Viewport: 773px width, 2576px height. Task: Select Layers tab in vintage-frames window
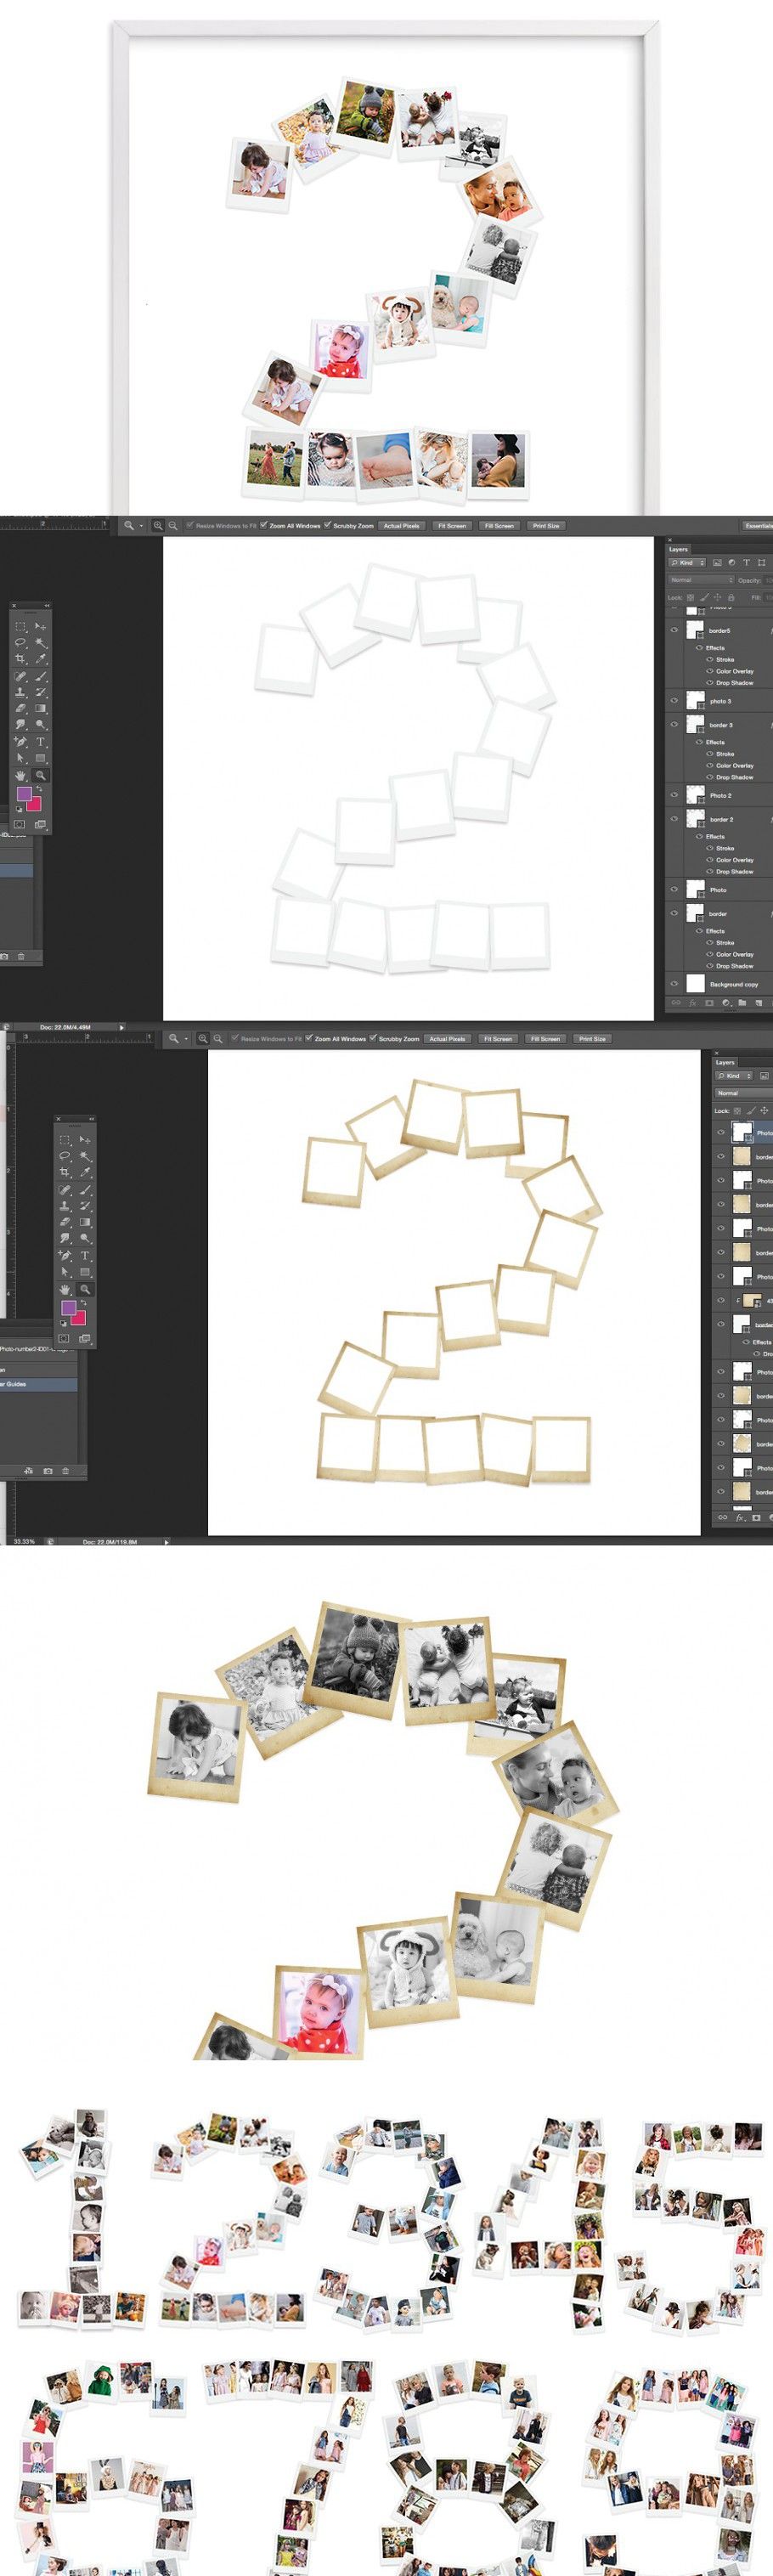coord(725,1062)
